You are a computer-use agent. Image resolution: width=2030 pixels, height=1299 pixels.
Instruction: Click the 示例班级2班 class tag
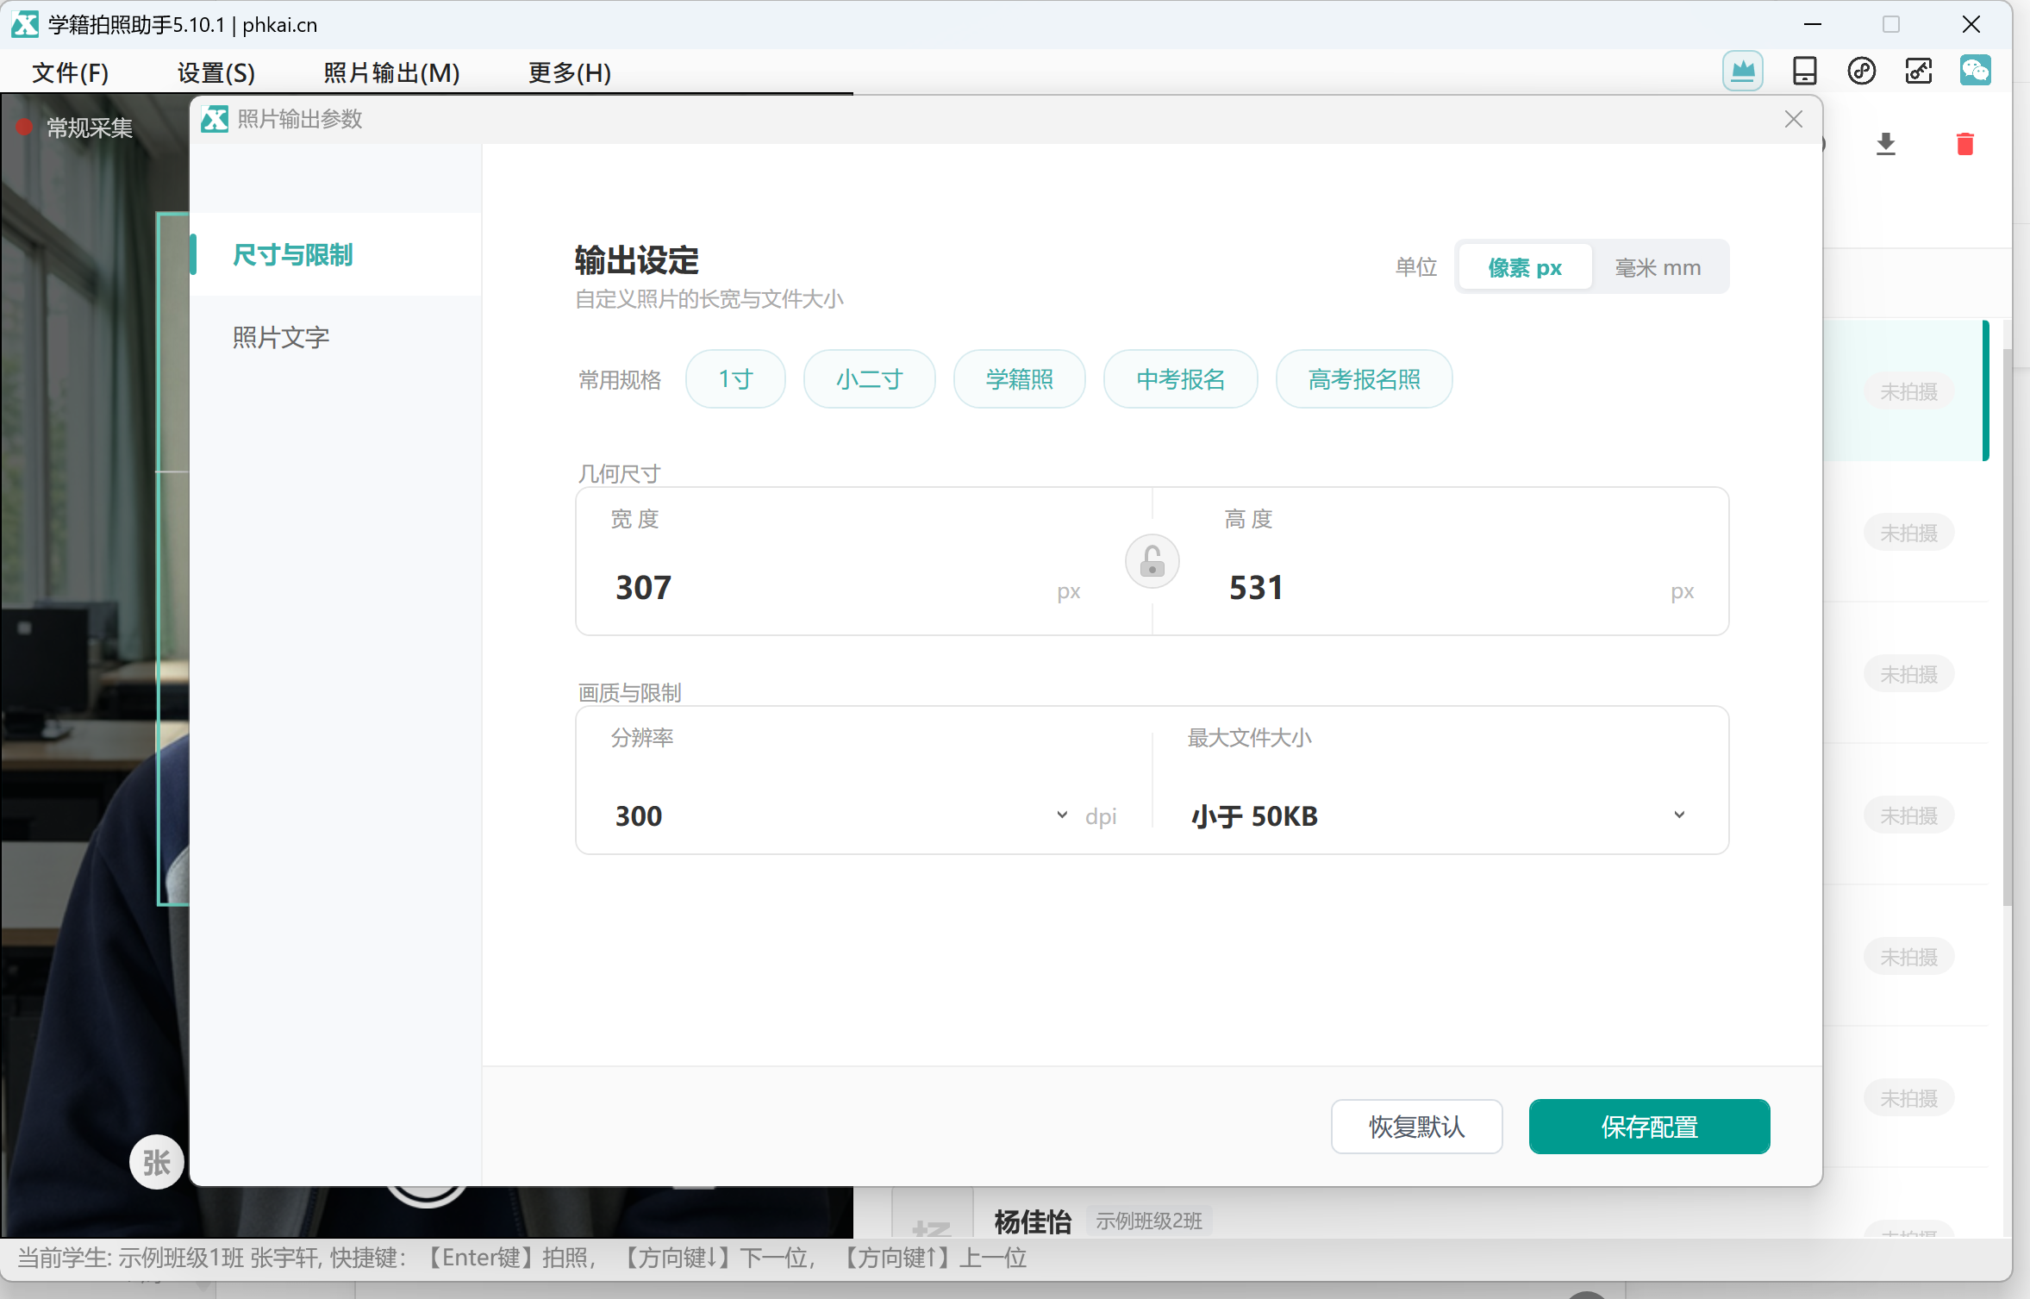[x=1148, y=1221]
